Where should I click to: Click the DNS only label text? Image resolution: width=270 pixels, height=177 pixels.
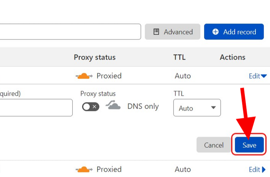click(143, 106)
